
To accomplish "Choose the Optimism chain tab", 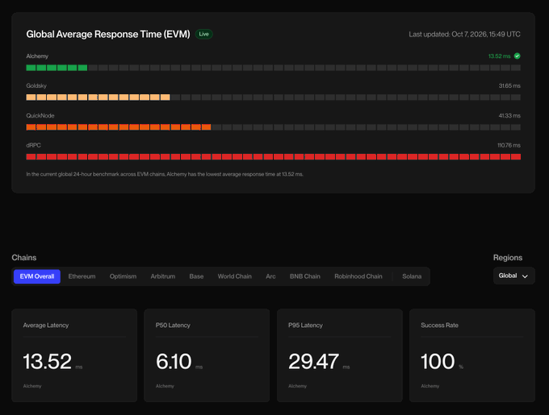I will (x=123, y=276).
